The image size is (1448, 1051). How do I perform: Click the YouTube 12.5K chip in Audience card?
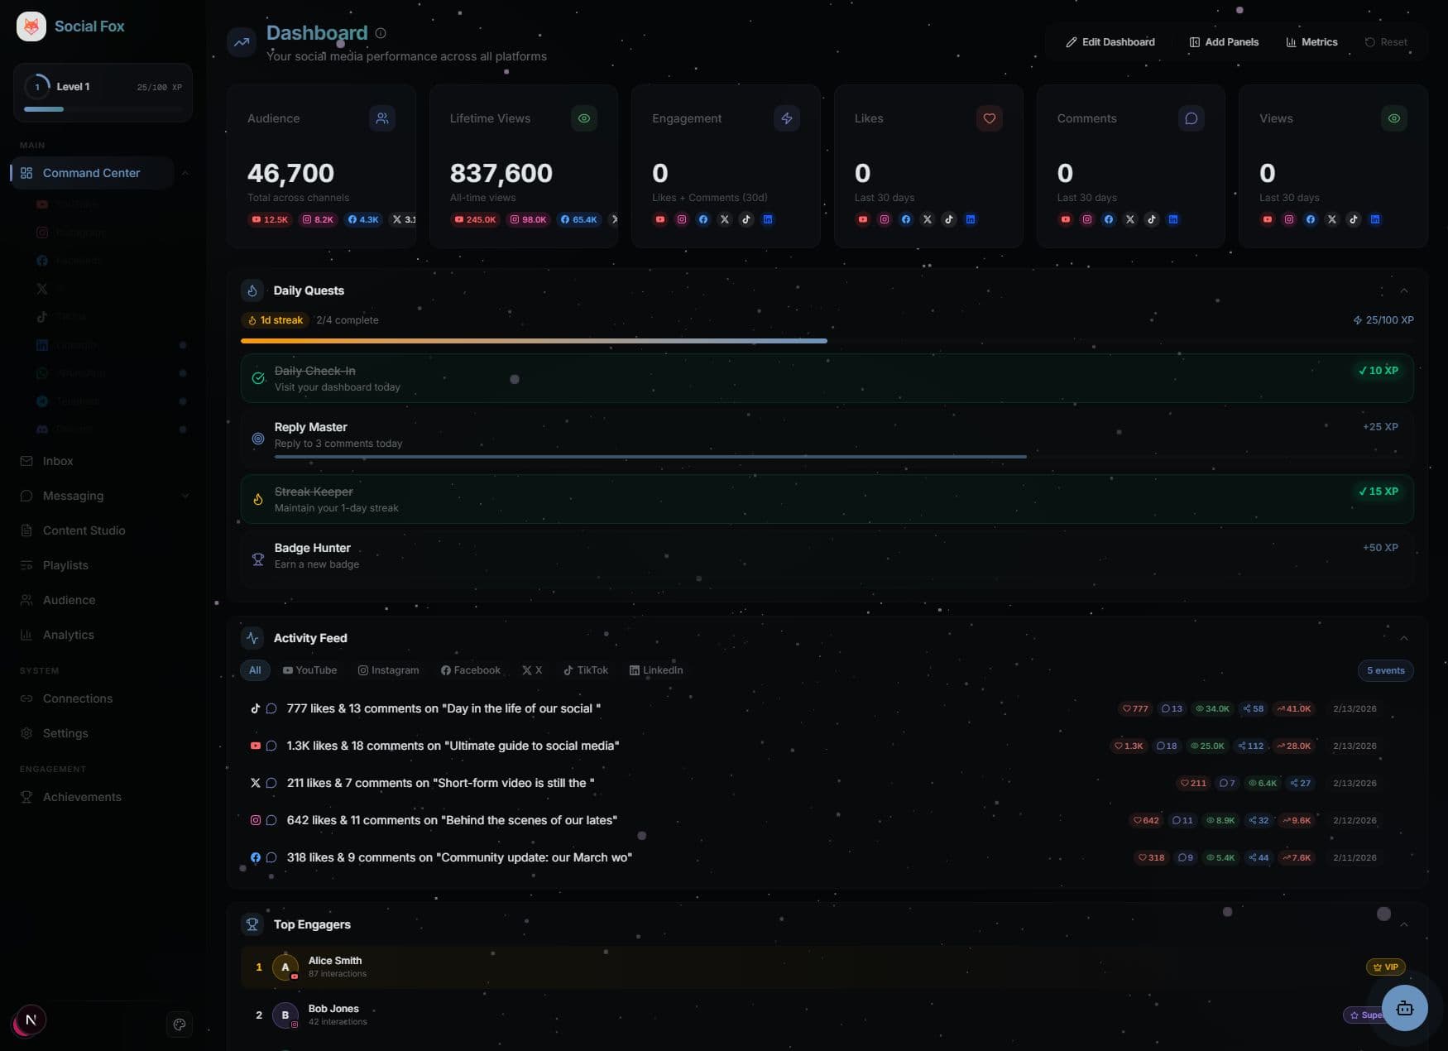pos(270,219)
